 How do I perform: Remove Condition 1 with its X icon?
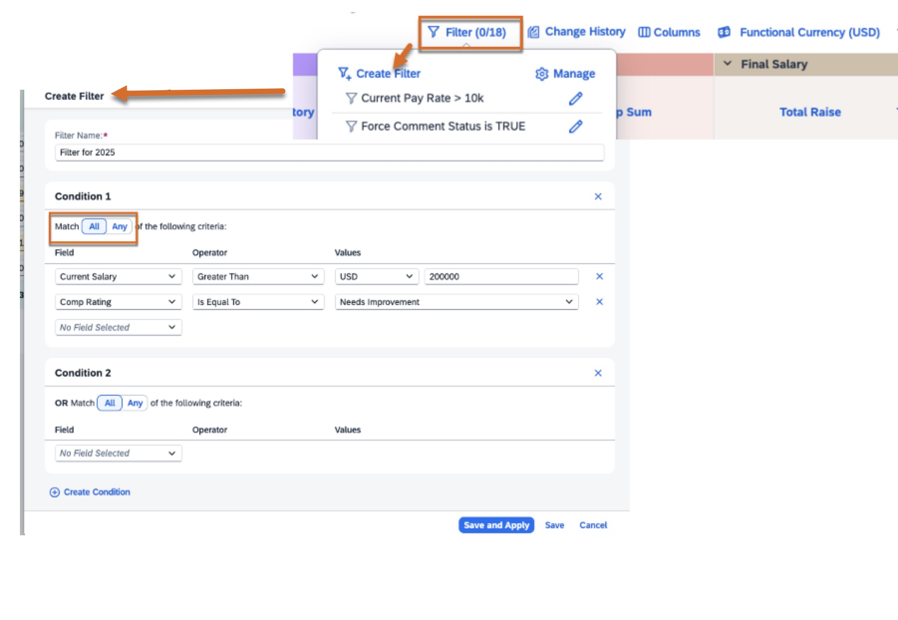coord(598,197)
